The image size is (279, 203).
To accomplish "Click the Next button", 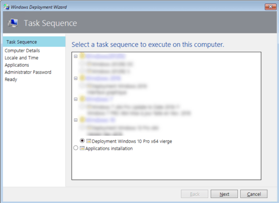I will 224,194.
